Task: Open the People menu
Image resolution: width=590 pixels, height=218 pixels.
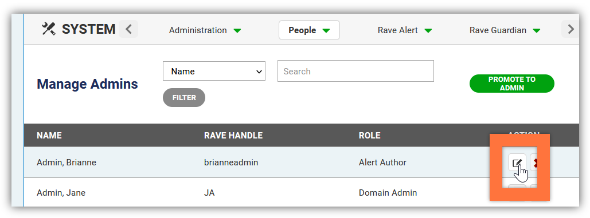Action: click(309, 30)
